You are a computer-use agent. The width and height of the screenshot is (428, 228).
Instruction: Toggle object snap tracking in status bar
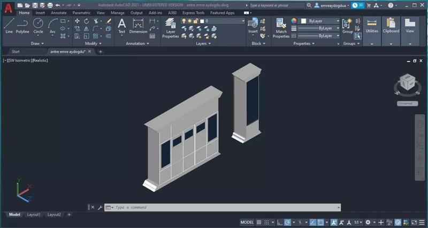[313, 222]
